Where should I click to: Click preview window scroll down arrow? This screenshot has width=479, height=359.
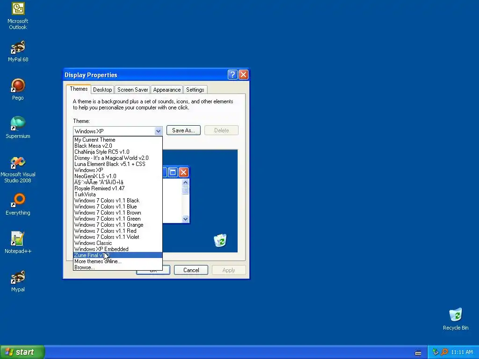185,219
